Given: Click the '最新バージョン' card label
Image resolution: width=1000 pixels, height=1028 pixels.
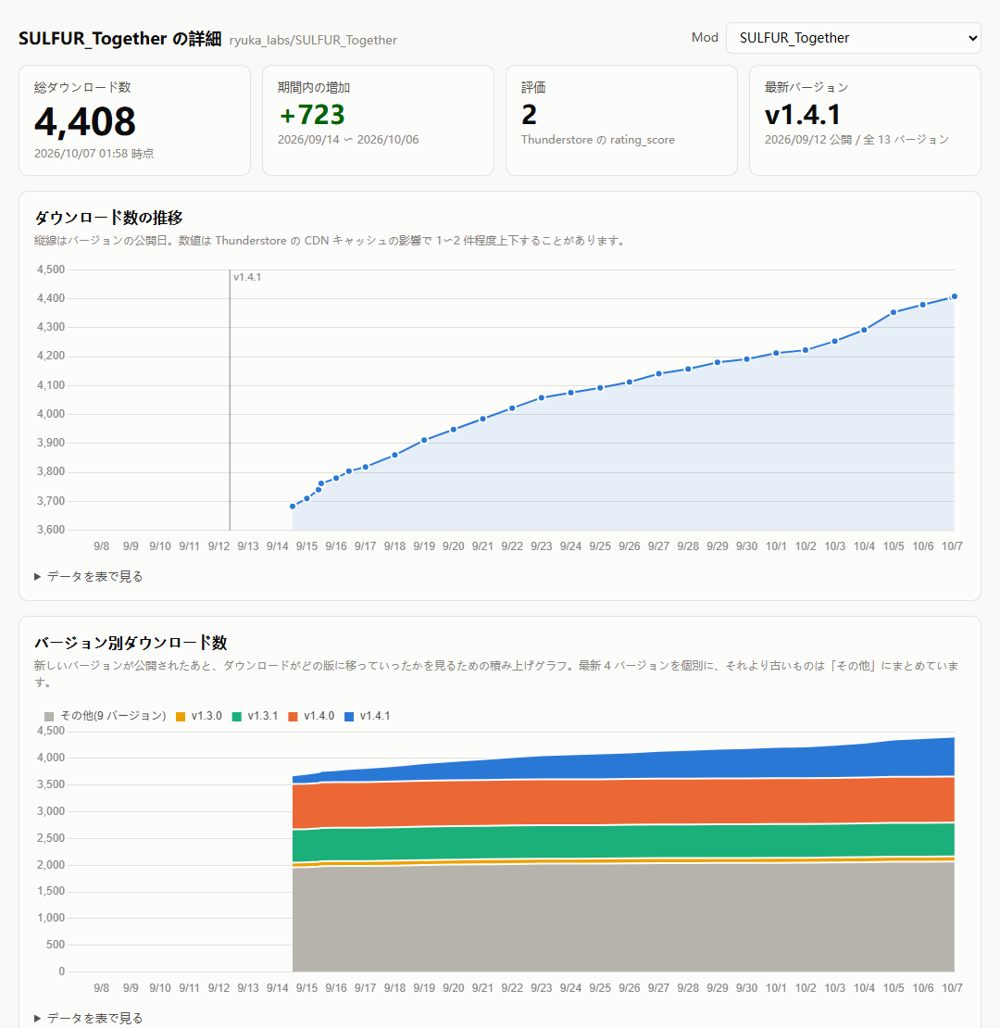Looking at the screenshot, I should (806, 87).
